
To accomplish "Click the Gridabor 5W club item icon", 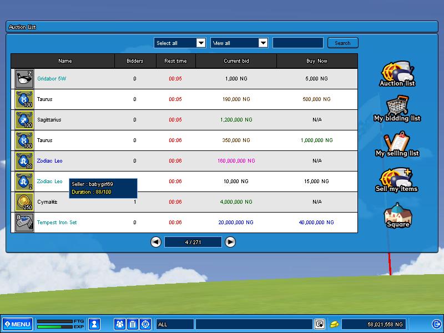I will click(24, 79).
